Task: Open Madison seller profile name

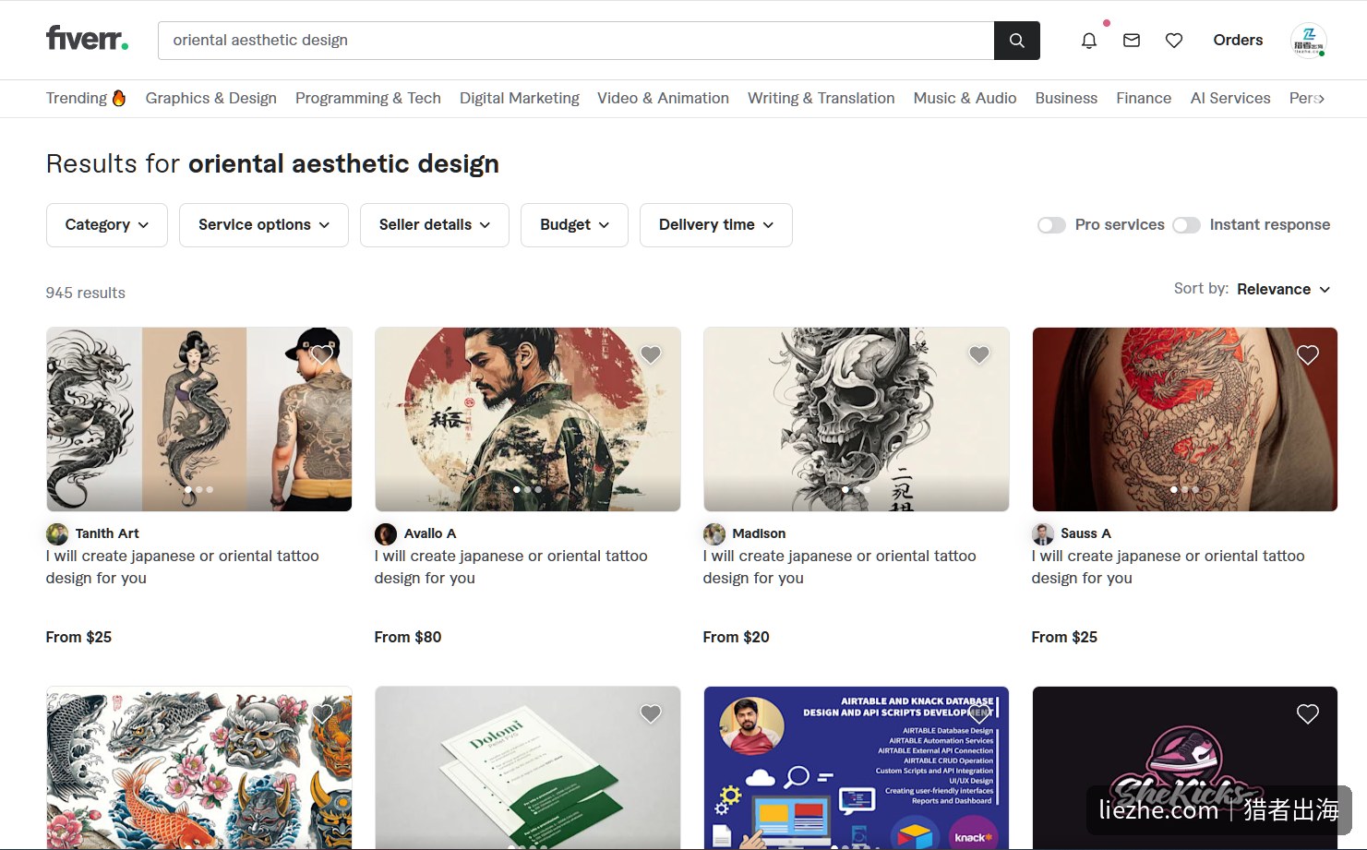Action: tap(759, 533)
